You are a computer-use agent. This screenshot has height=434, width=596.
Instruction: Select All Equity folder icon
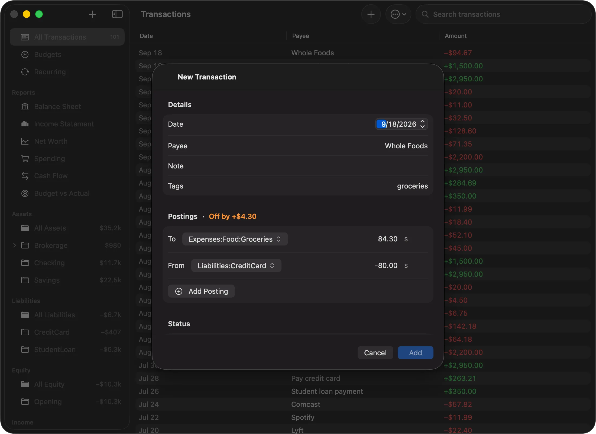25,384
